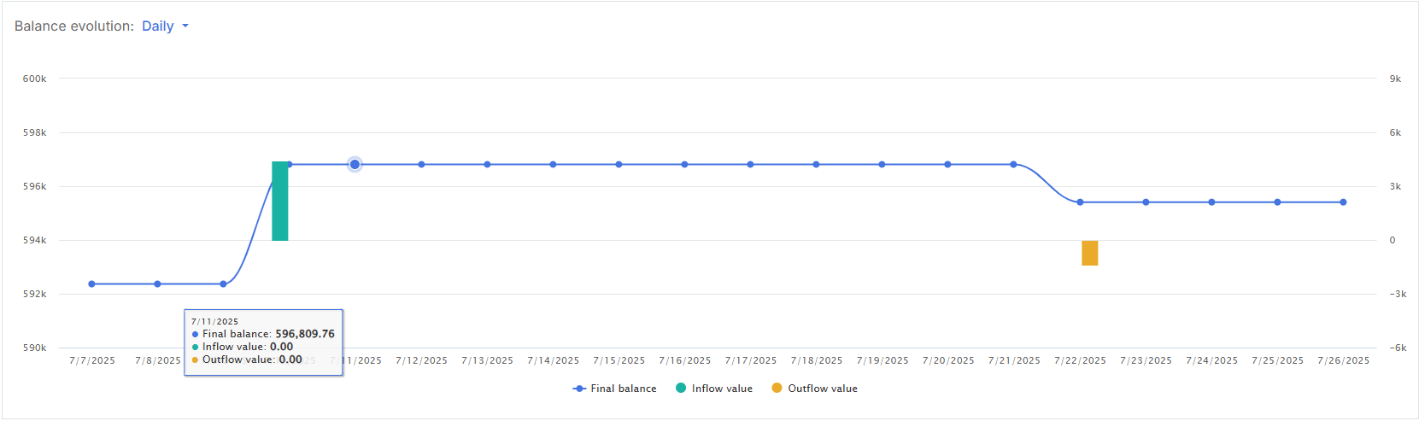Click the 7/14/2025 x-axis date label
Viewport: 1419px width, 421px height.
[x=553, y=360]
